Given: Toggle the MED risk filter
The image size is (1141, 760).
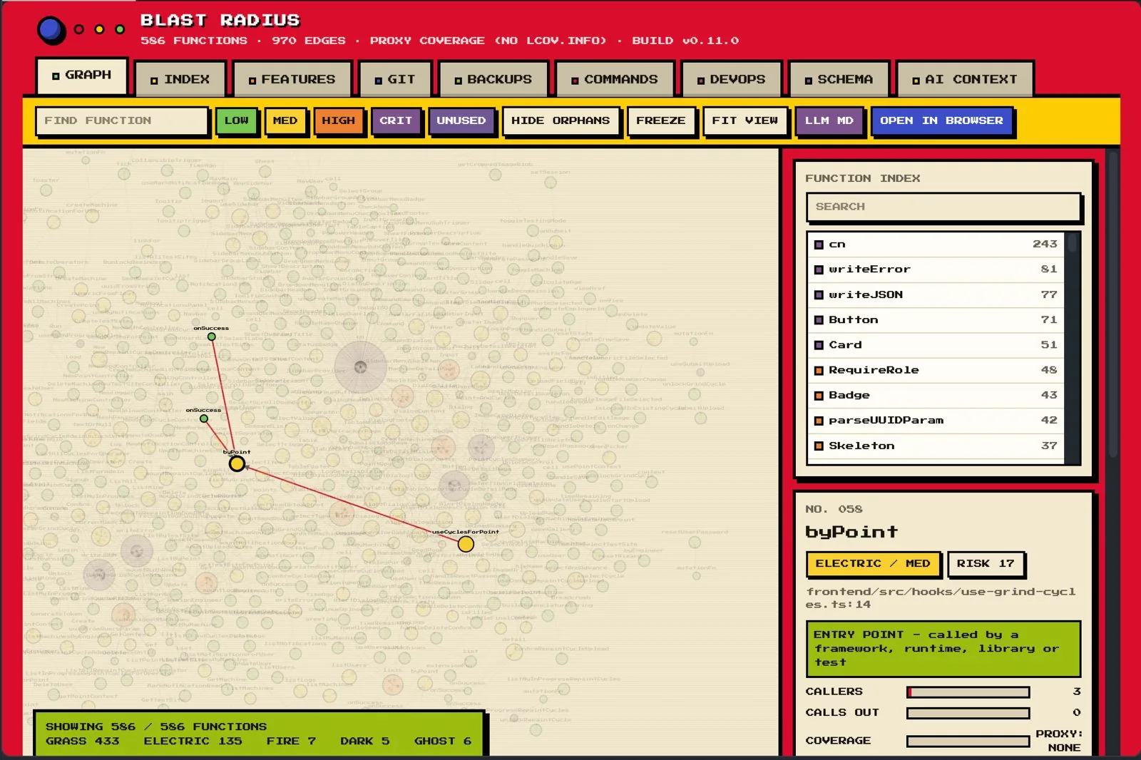Looking at the screenshot, I should pyautogui.click(x=285, y=120).
